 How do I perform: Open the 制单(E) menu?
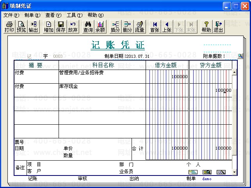pos(32,15)
